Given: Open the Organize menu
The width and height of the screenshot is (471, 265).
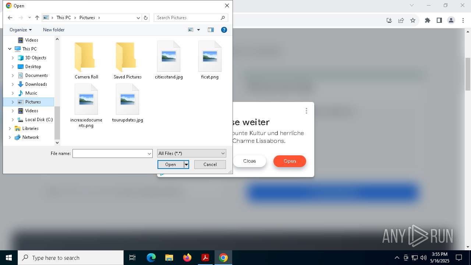Looking at the screenshot, I should tap(21, 30).
